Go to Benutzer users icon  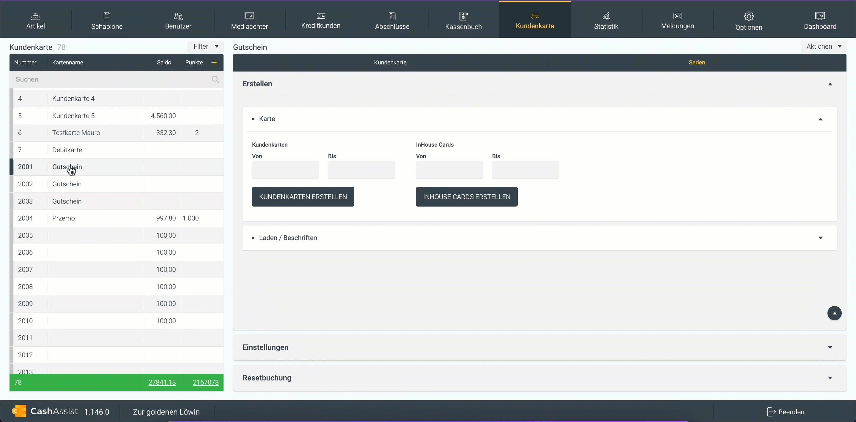point(178,16)
